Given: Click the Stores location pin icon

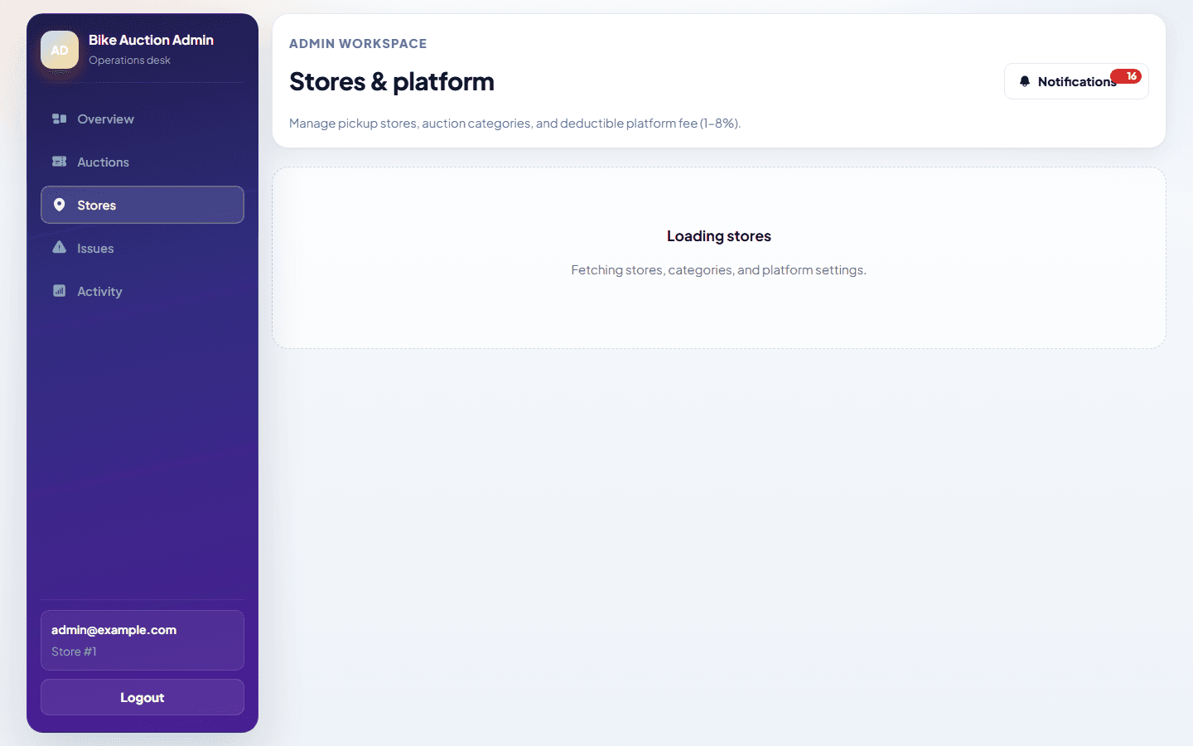Looking at the screenshot, I should pyautogui.click(x=59, y=205).
